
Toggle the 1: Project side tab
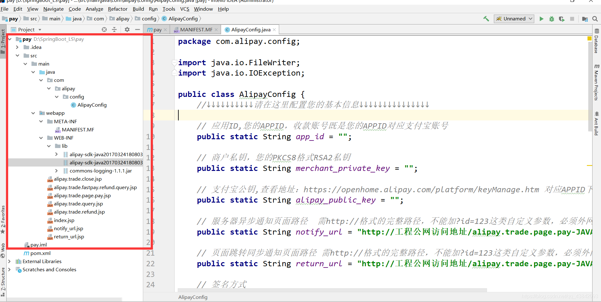[x=3, y=41]
